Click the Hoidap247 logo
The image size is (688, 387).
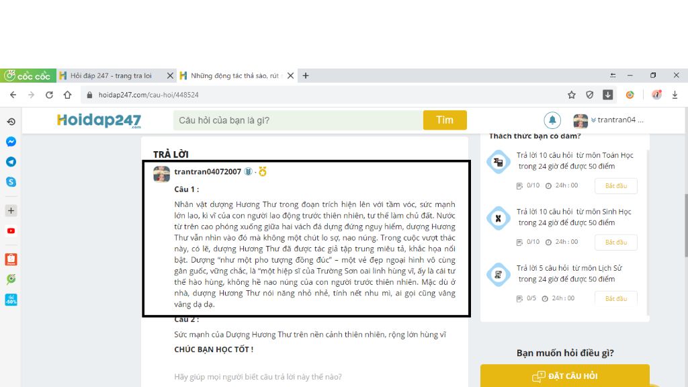pyautogui.click(x=99, y=120)
